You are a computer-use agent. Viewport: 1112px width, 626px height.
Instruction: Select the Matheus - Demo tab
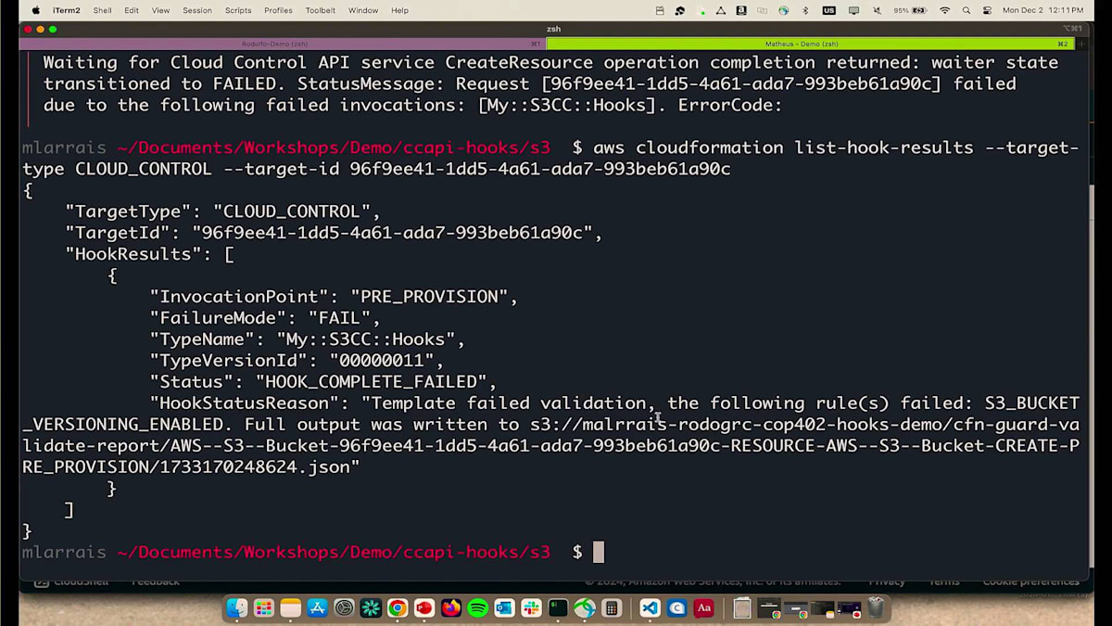point(811,44)
